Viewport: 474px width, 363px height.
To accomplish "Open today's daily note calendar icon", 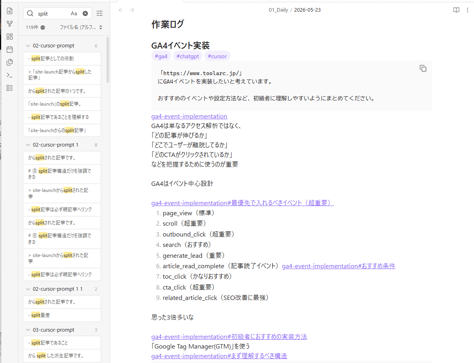I will click(x=10, y=49).
